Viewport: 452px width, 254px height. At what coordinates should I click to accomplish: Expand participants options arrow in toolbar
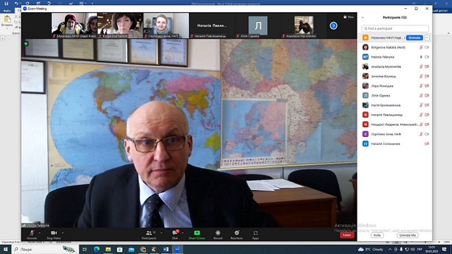click(161, 233)
